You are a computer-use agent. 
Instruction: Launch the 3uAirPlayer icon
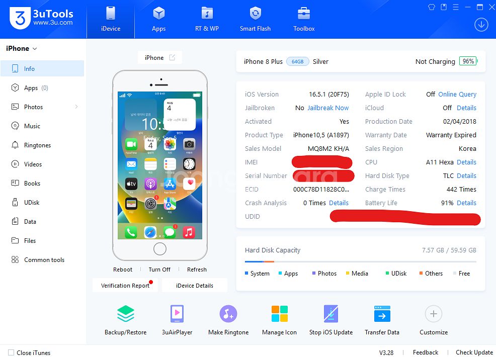pos(177,314)
